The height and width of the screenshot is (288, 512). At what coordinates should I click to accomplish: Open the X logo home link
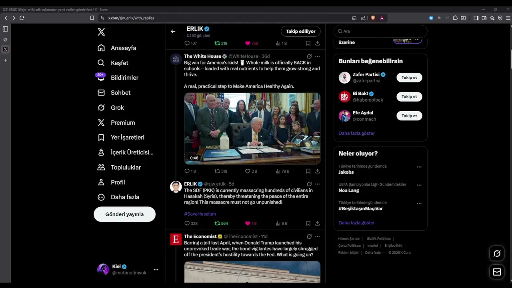pos(101,32)
